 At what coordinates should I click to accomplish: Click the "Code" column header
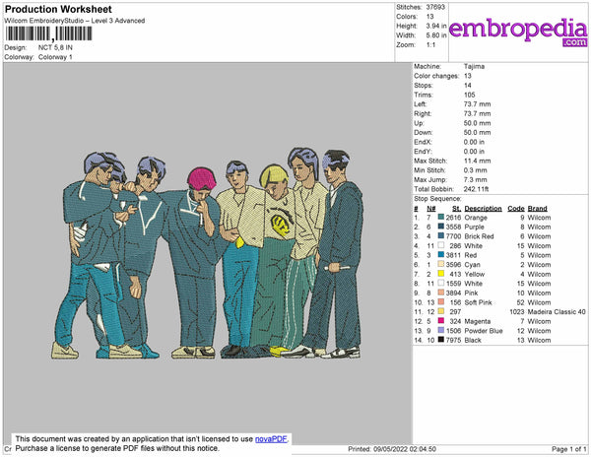[516, 209]
